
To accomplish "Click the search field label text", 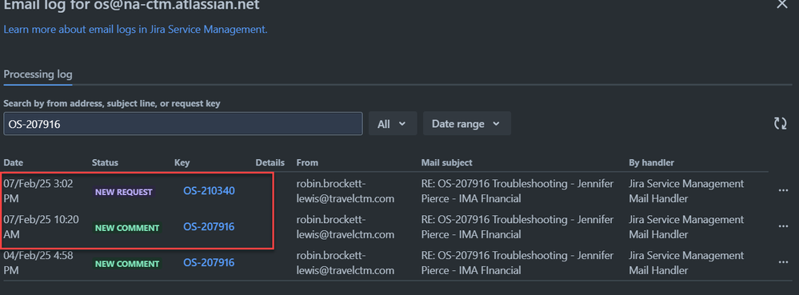I will pos(112,103).
